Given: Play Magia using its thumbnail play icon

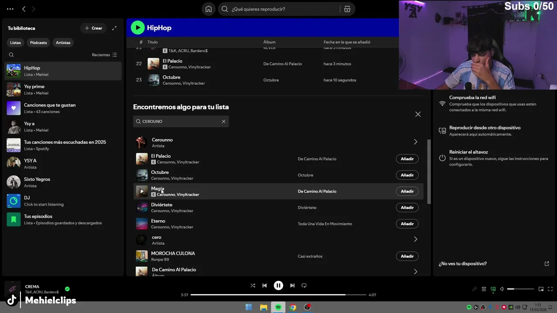Looking at the screenshot, I should (142, 191).
